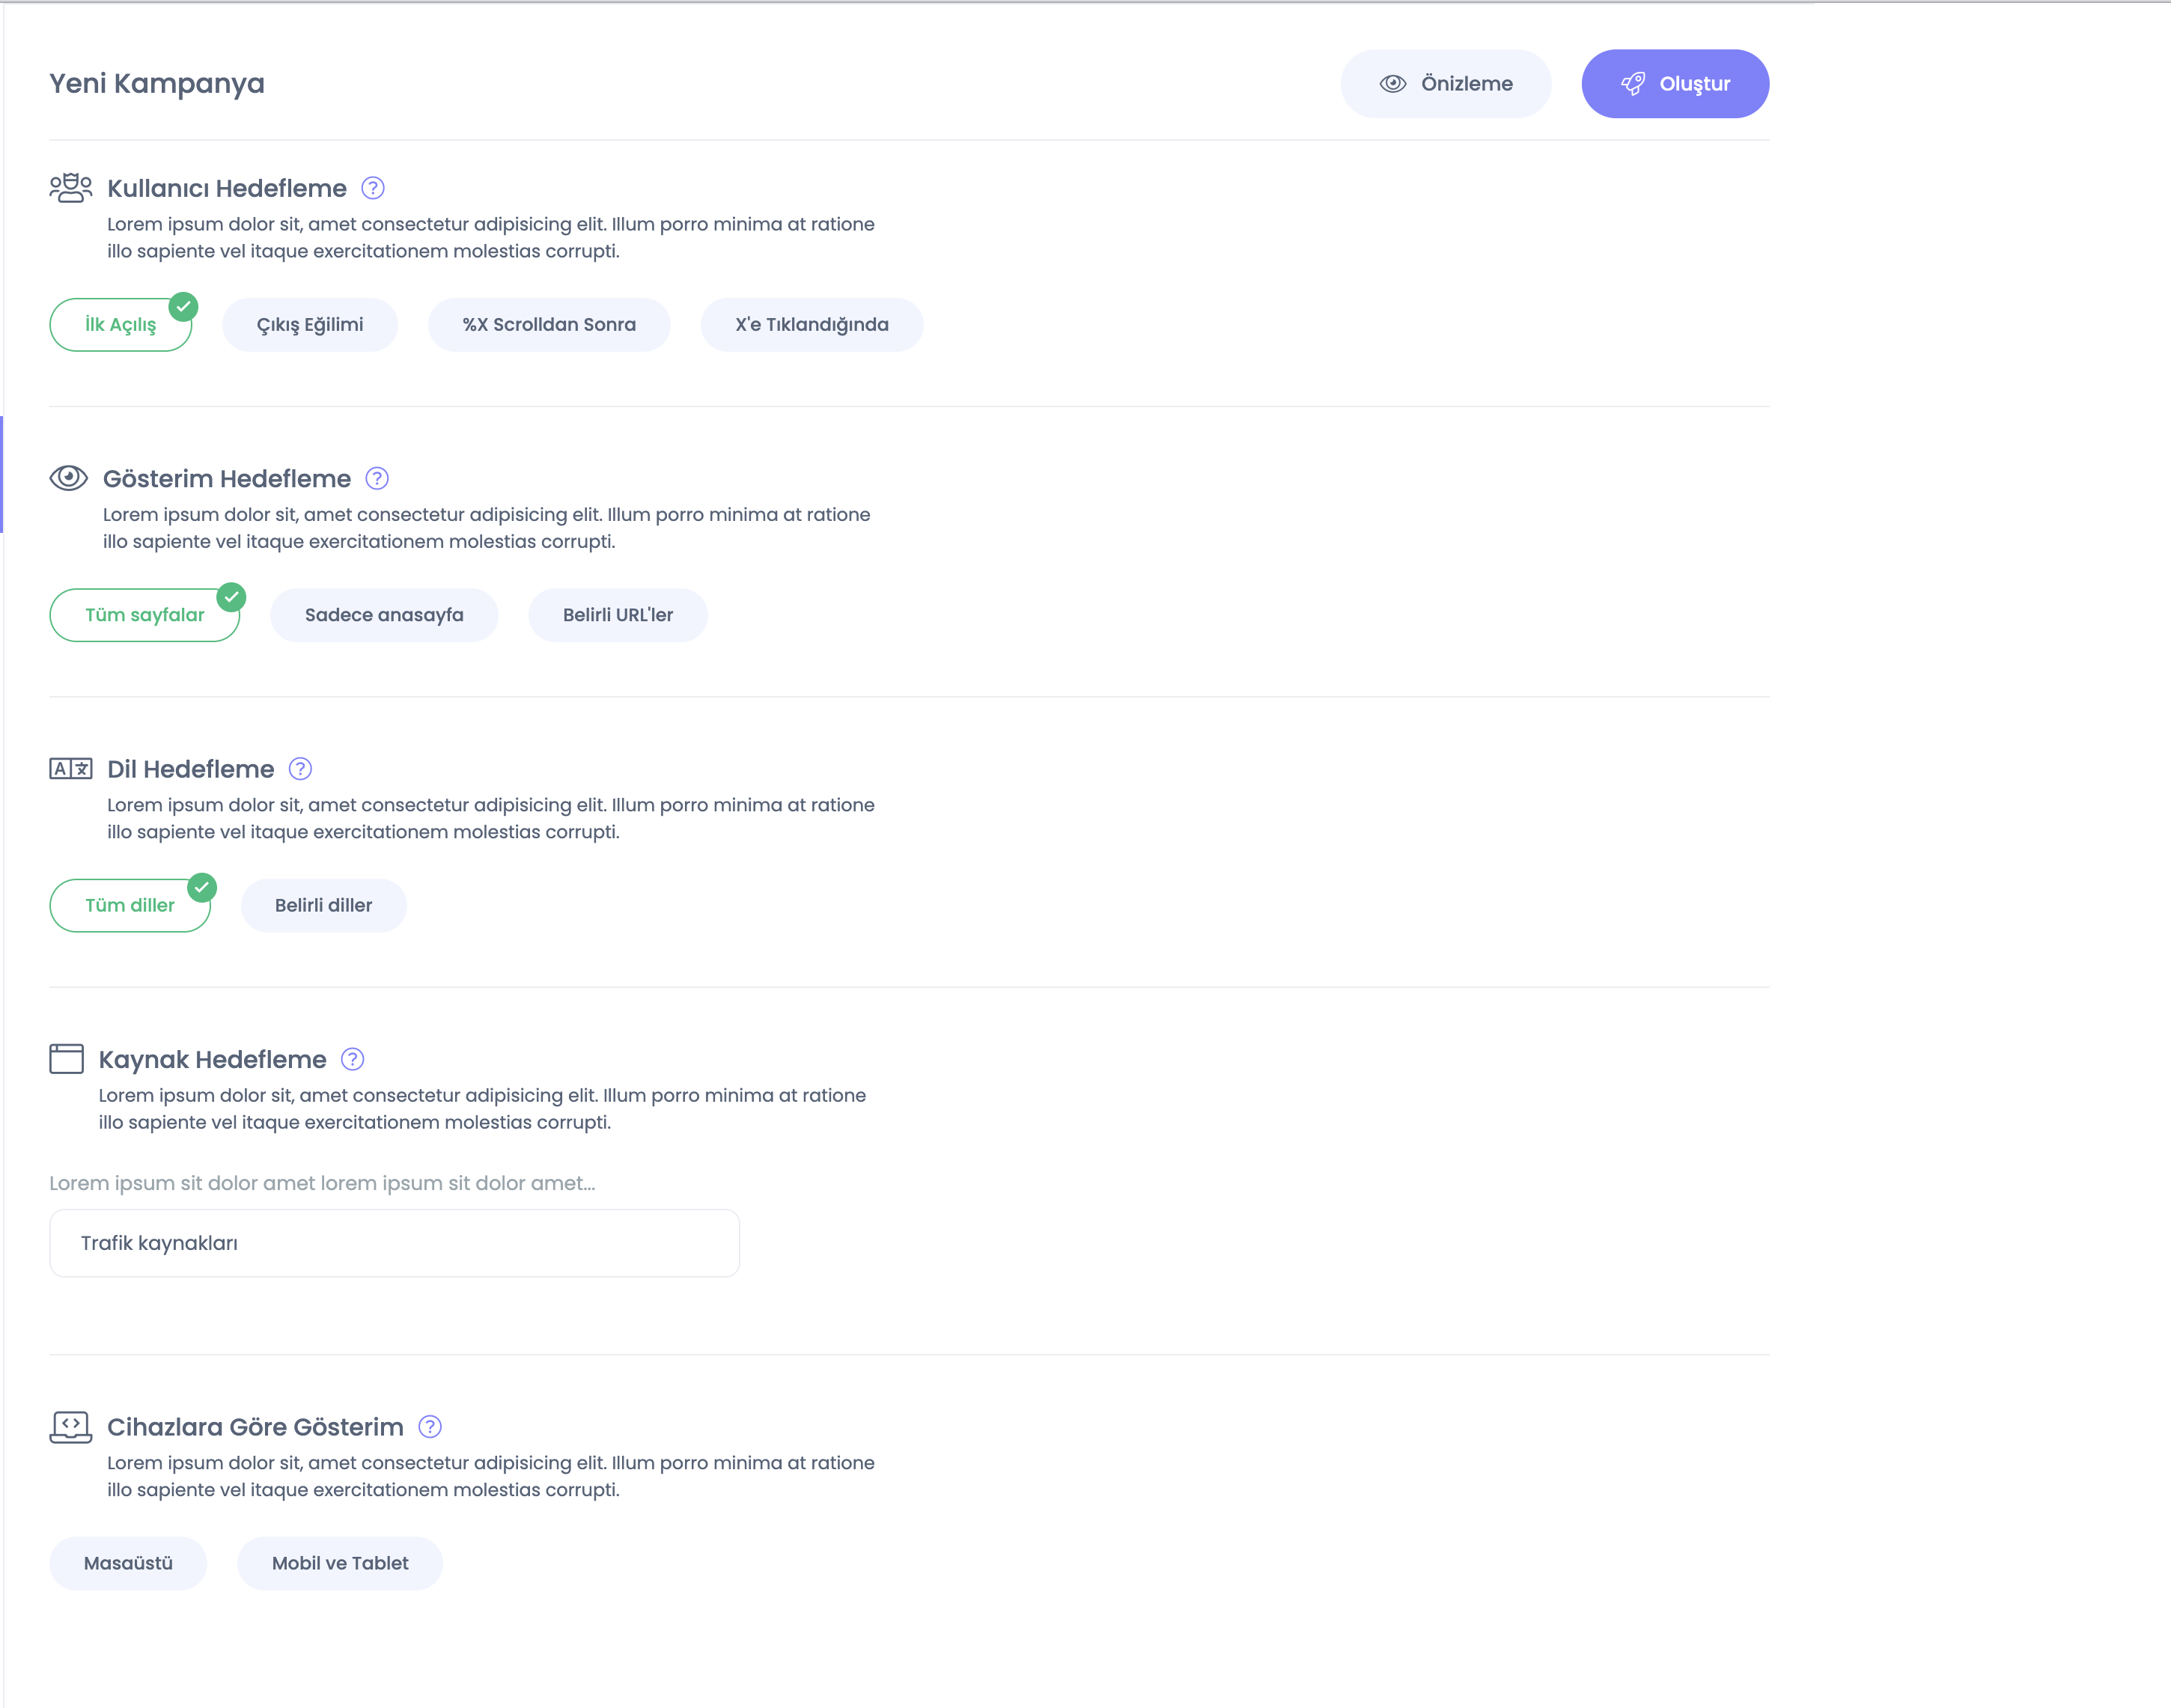The height and width of the screenshot is (1708, 2171).
Task: Click the eye icon beside Gösterim Hedefleme
Action: pos(69,478)
